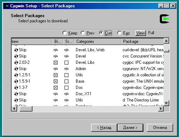
Task: Click the Отмена cancel button
Action: (x=160, y=128)
